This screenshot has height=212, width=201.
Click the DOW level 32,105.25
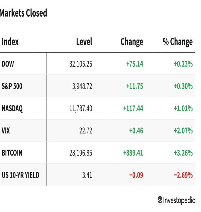(81, 64)
